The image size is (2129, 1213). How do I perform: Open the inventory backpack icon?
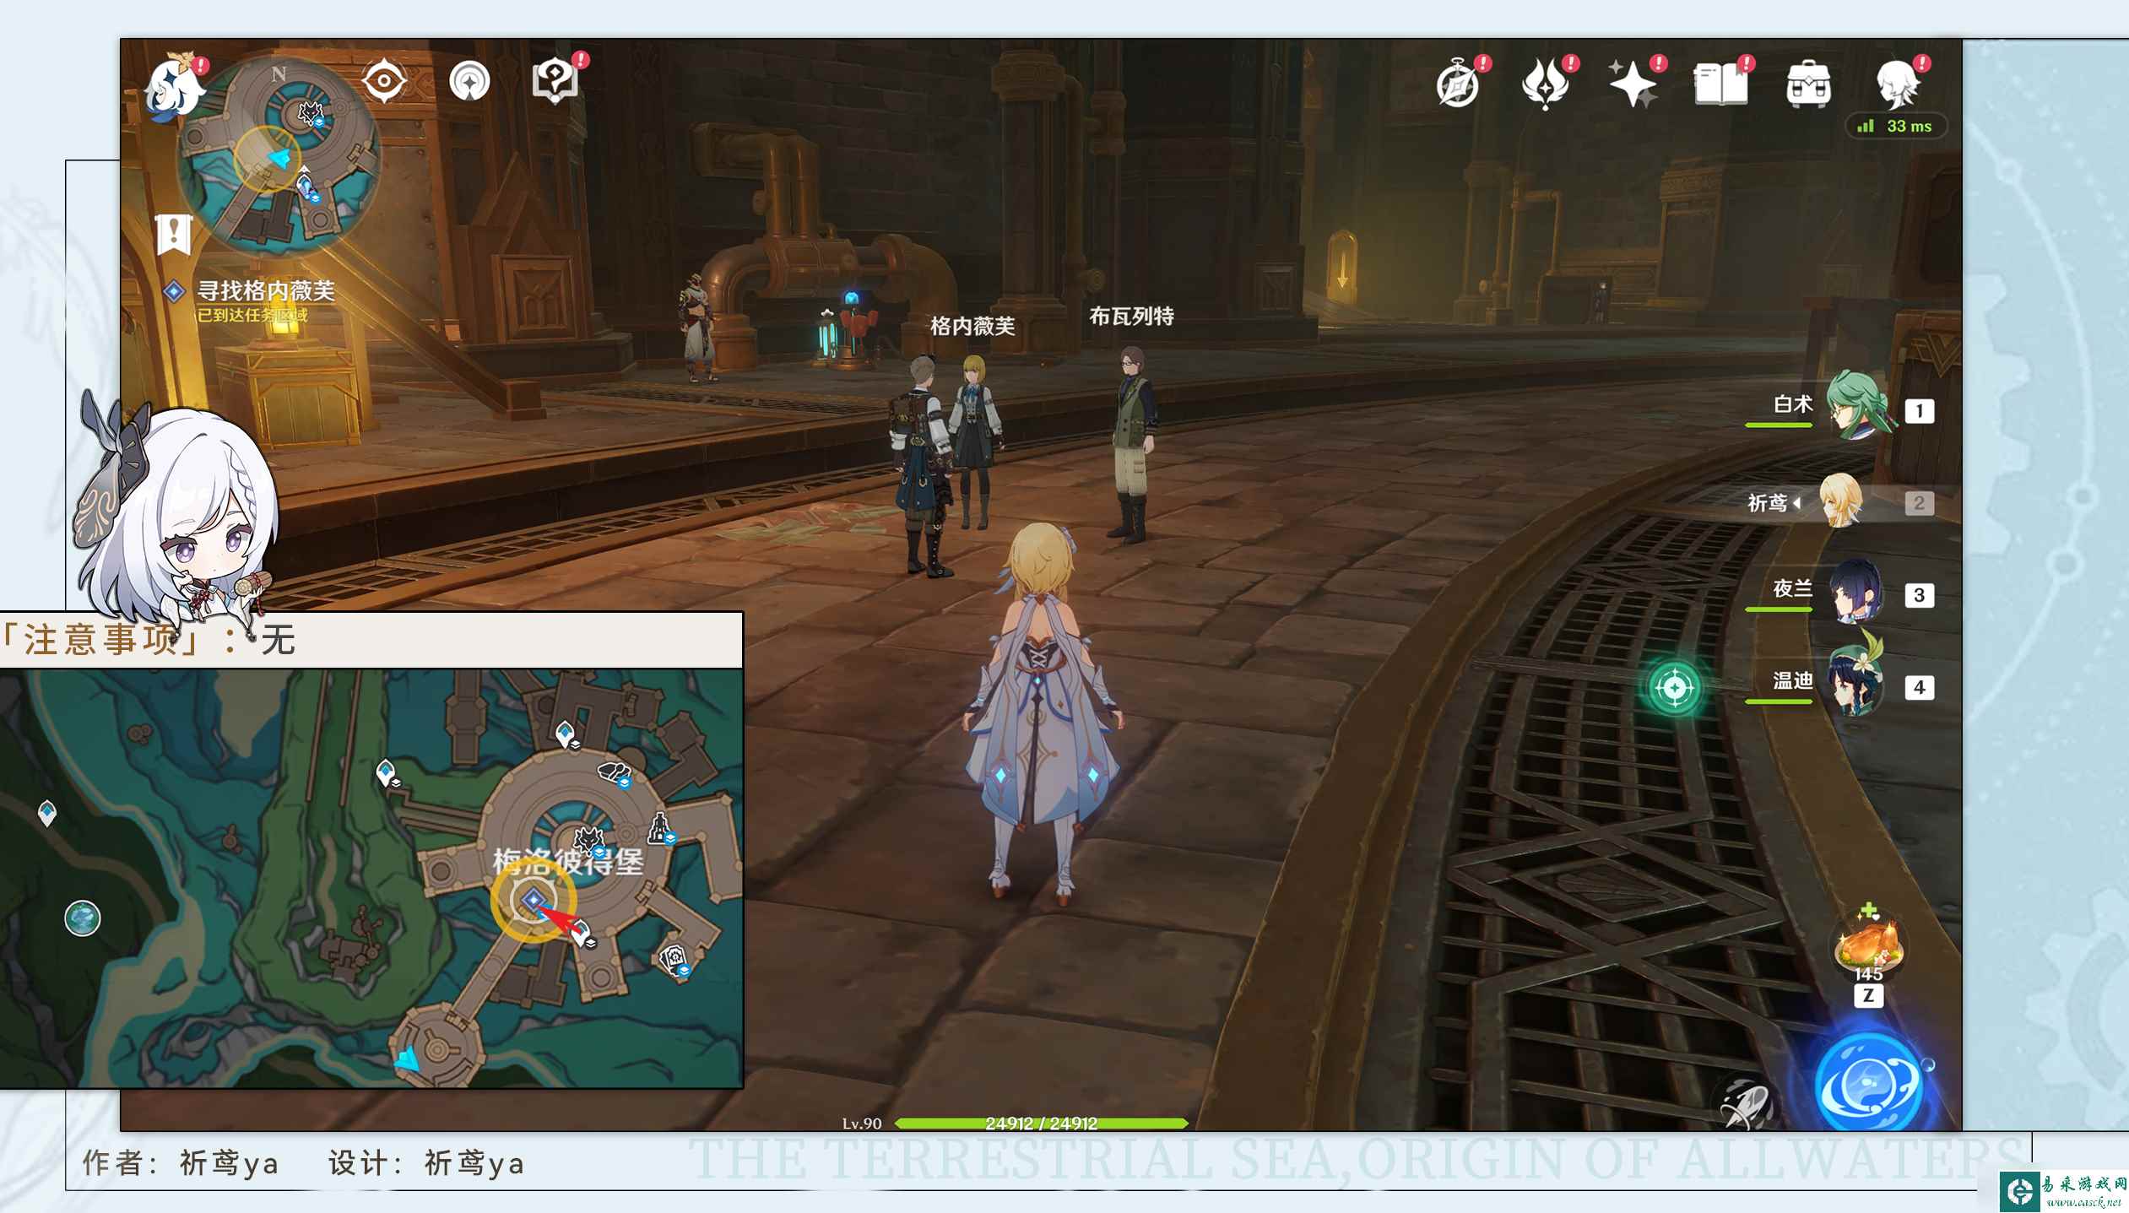(x=1808, y=84)
